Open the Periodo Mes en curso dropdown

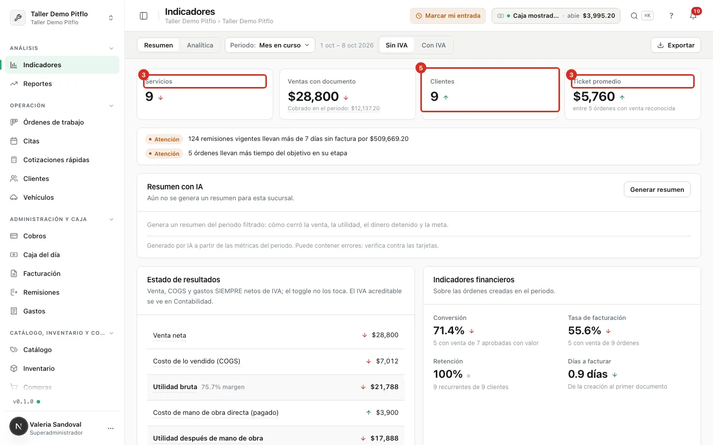point(270,45)
